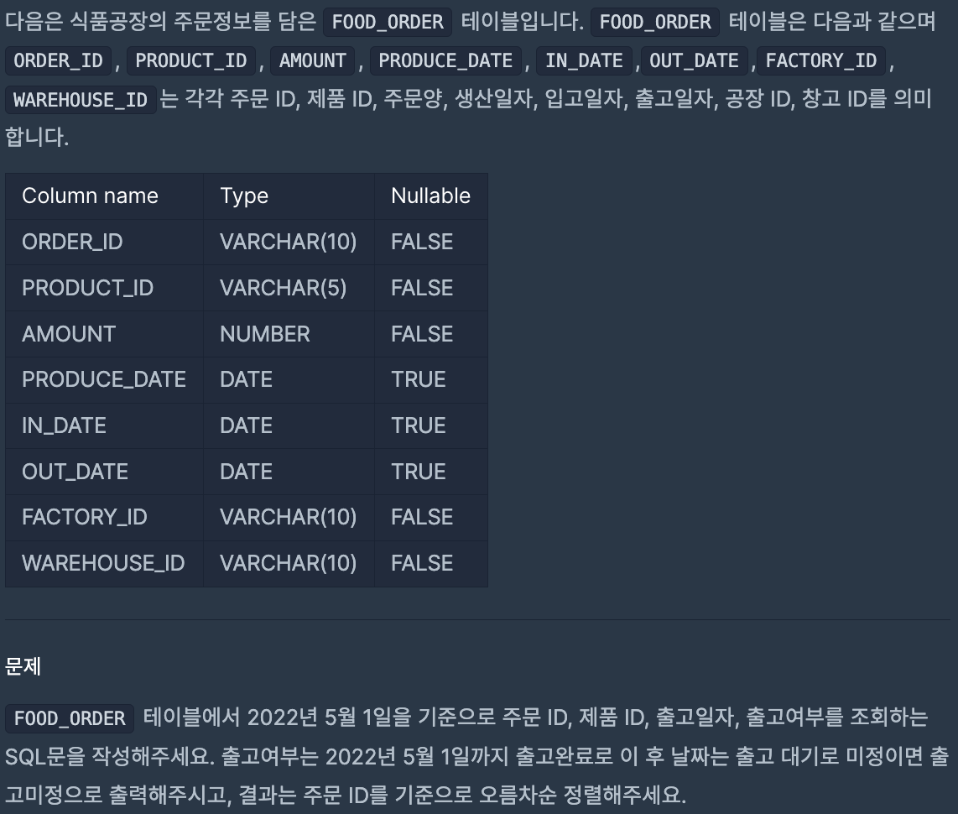This screenshot has height=814, width=958.
Task: Click DATE type in OUT_DATE row
Action: tap(289, 472)
